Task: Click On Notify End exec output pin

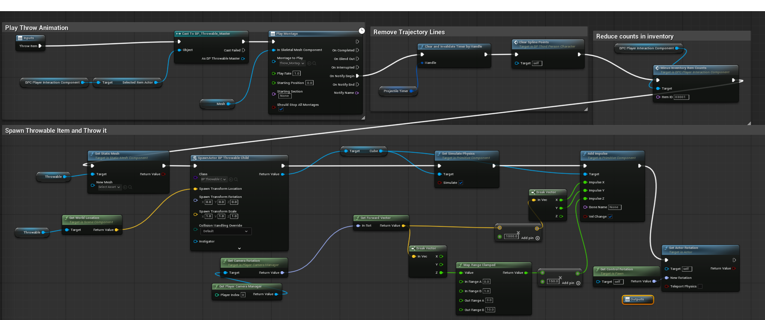Action: 357,84
